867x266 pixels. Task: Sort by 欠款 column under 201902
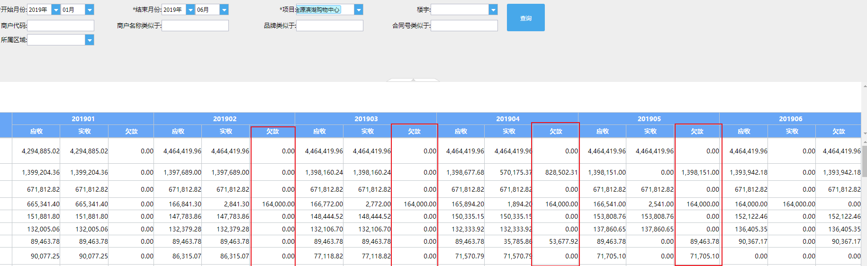pyautogui.click(x=272, y=132)
